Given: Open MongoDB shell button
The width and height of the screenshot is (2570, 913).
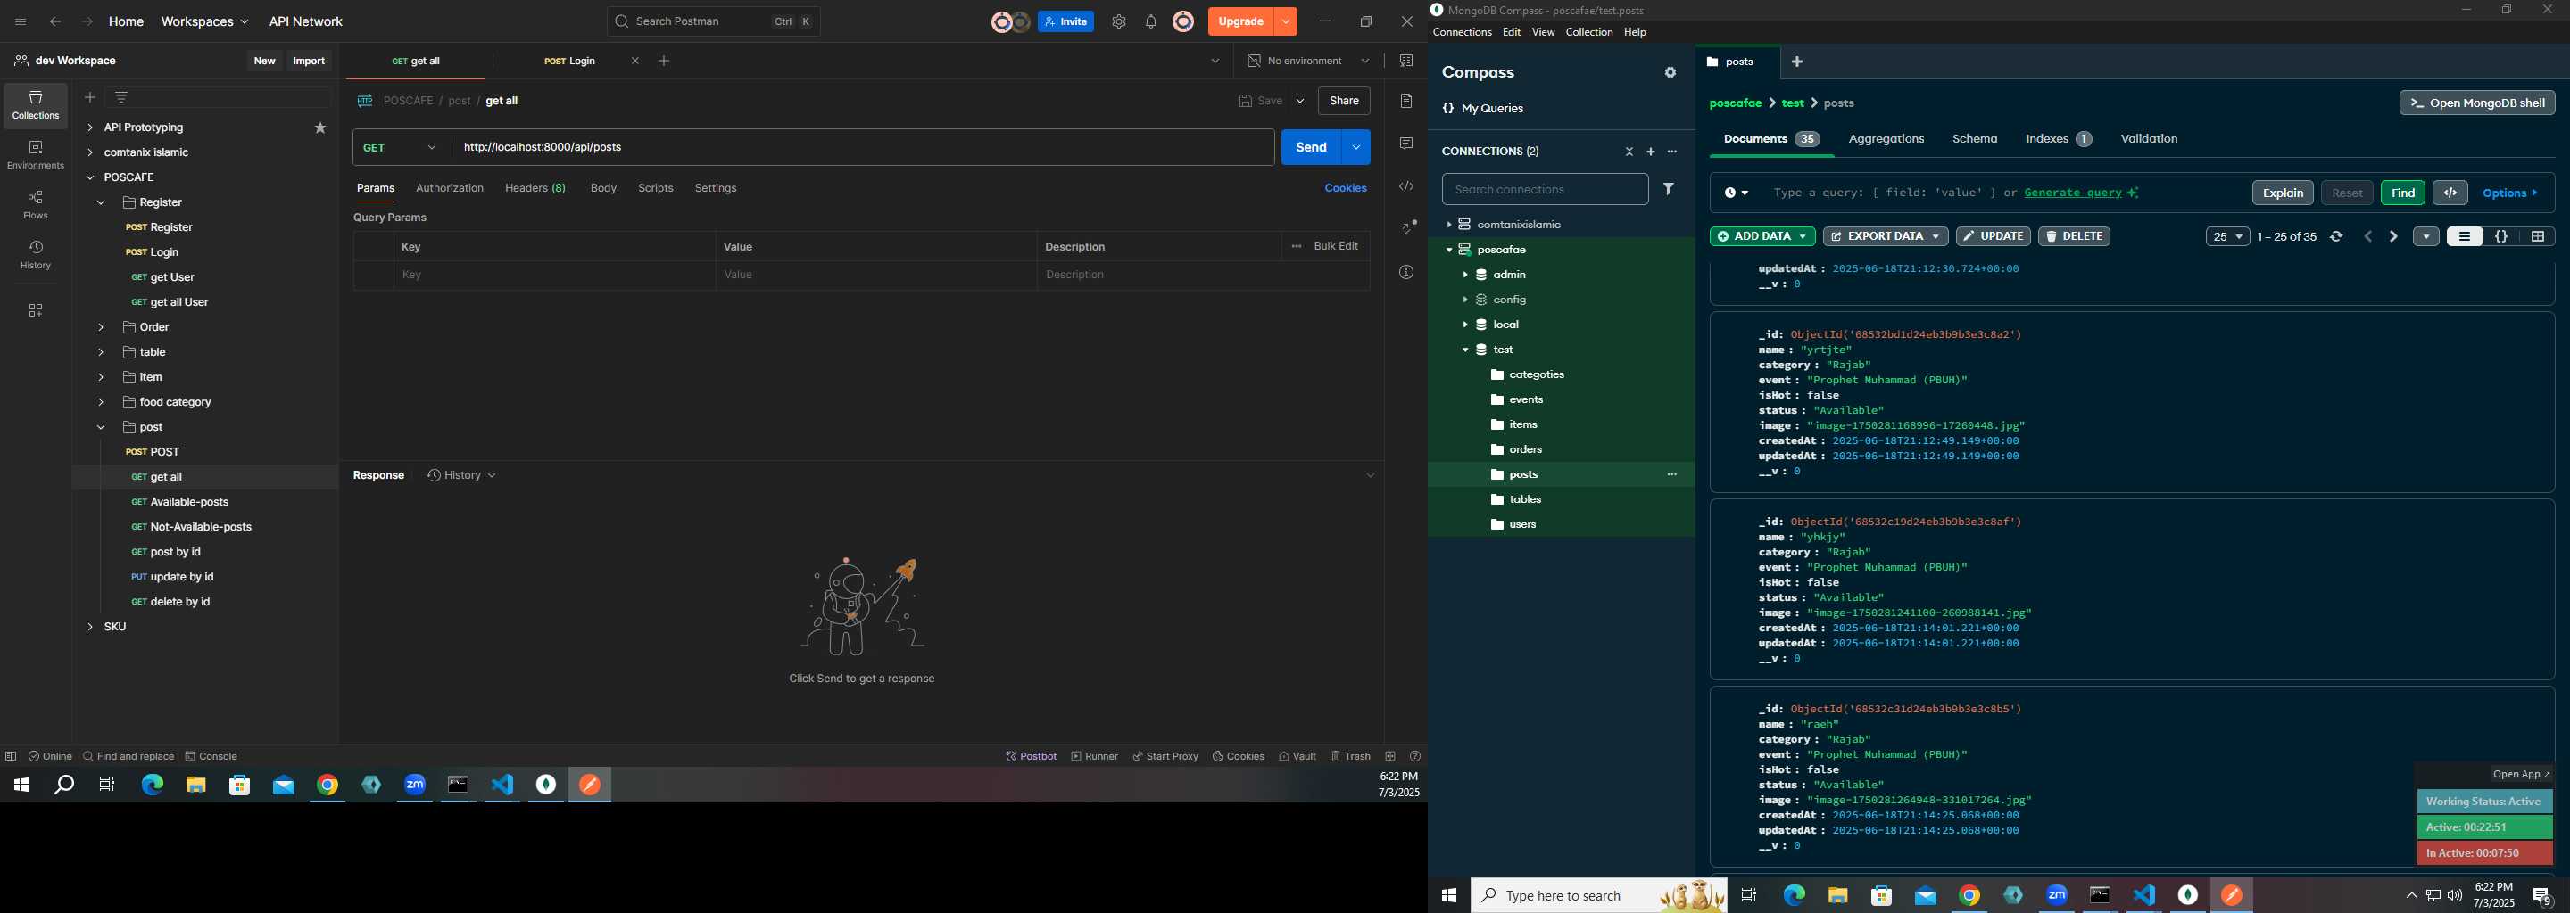Looking at the screenshot, I should coord(2476,103).
